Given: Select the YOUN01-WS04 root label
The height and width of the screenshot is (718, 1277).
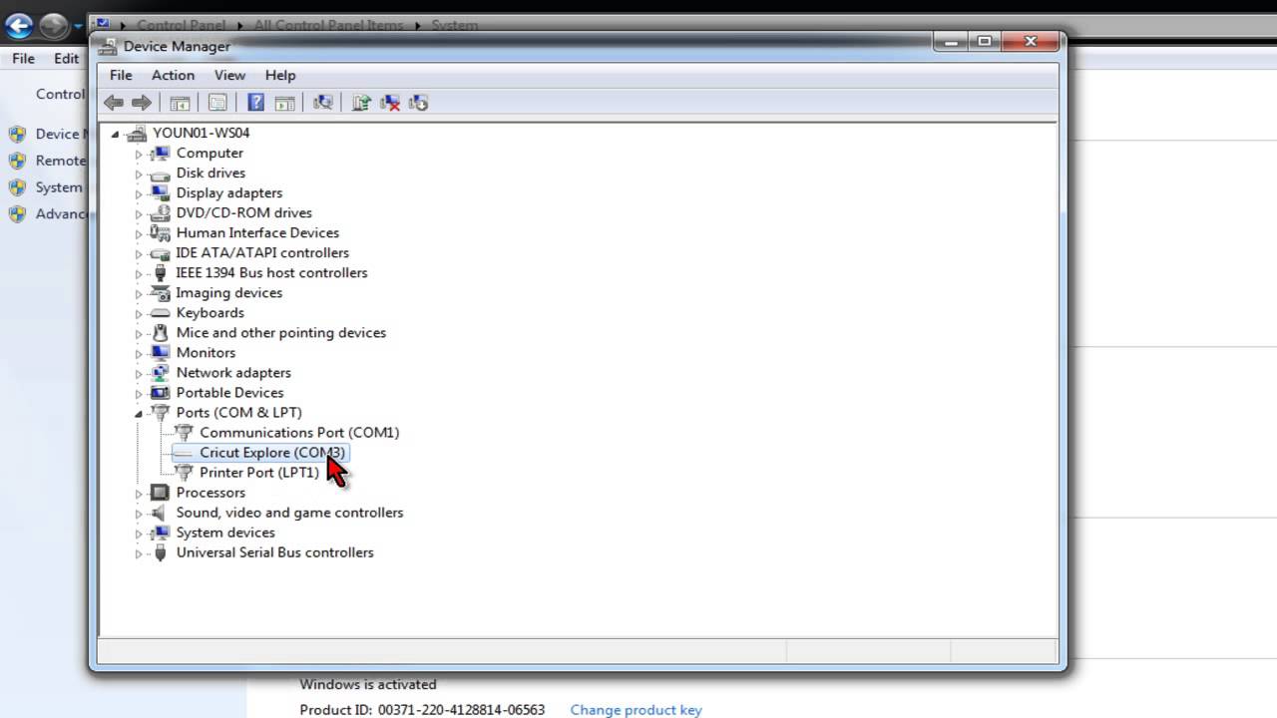Looking at the screenshot, I should point(202,133).
